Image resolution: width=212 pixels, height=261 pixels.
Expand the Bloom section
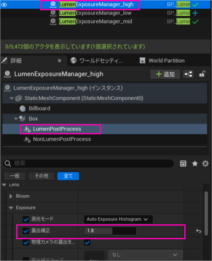tap(11, 197)
